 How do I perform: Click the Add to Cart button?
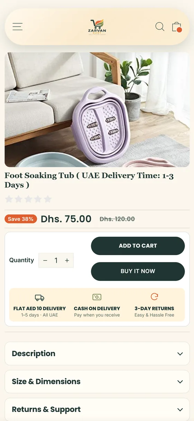click(x=138, y=246)
